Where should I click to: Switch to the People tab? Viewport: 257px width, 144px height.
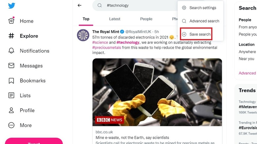tap(146, 19)
